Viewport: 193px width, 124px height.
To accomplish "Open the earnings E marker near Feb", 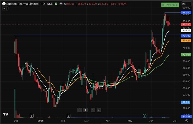I will click(69, 116).
